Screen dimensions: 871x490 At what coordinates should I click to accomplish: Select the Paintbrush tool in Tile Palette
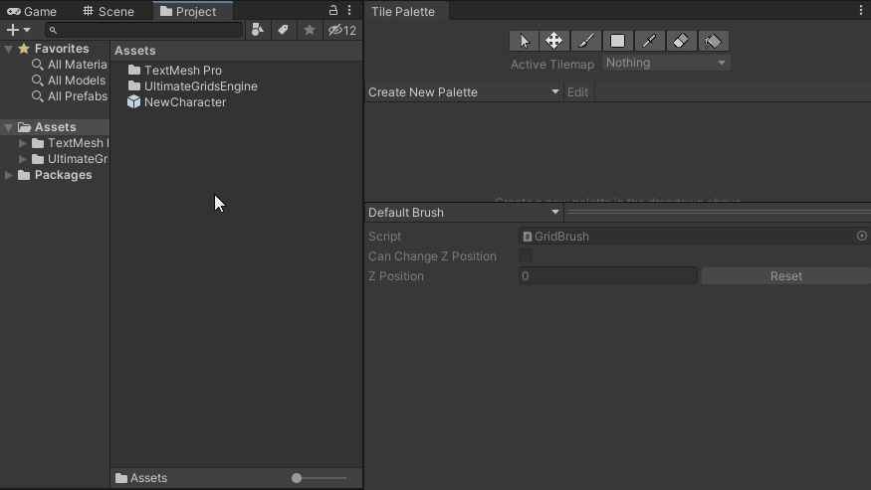coord(586,41)
